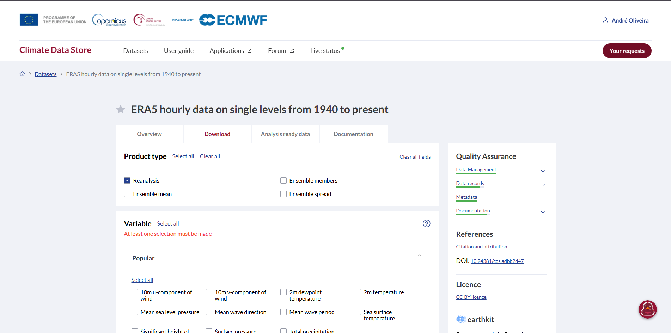Open CC-BY licence link

pos(471,297)
